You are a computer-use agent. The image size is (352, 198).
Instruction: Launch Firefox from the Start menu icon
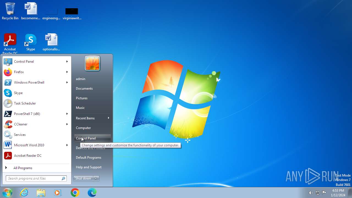tap(8, 72)
